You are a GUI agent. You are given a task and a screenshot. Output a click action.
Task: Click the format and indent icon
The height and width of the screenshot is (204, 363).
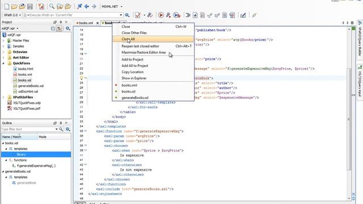188,15
